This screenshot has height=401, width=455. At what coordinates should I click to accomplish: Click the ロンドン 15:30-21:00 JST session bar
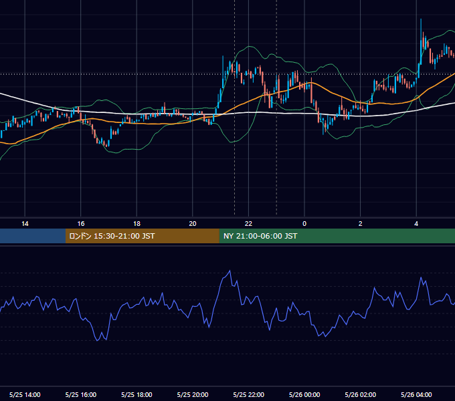coord(142,236)
